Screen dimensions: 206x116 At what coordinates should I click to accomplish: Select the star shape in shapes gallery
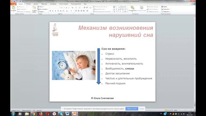tap(125, 12)
